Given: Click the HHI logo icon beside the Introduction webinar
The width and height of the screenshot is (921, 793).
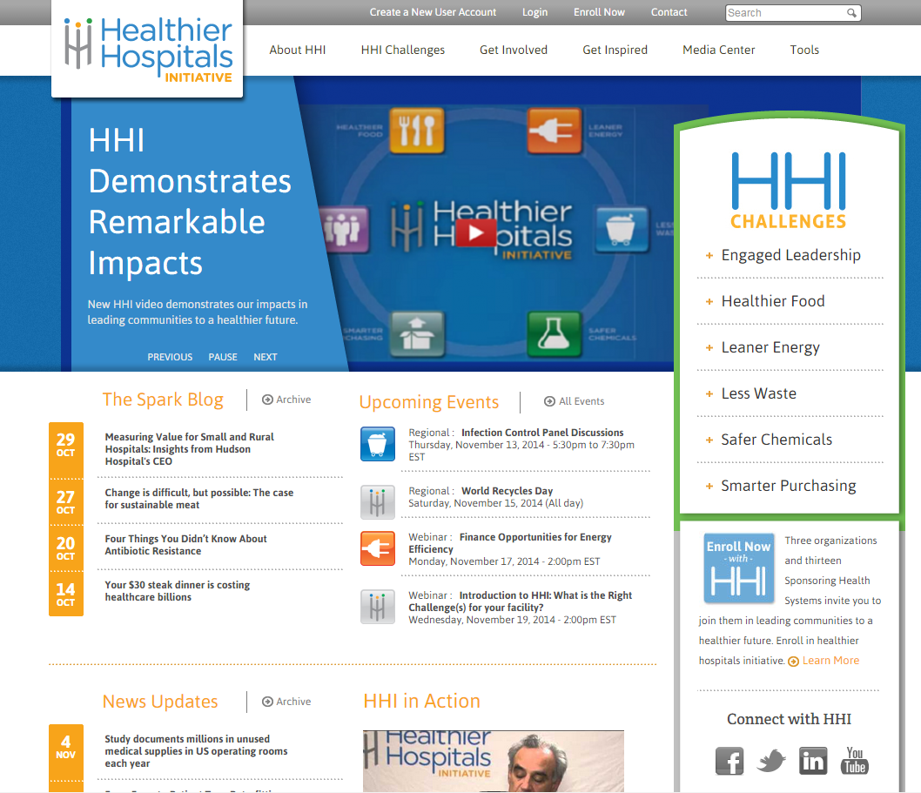Looking at the screenshot, I should click(377, 605).
